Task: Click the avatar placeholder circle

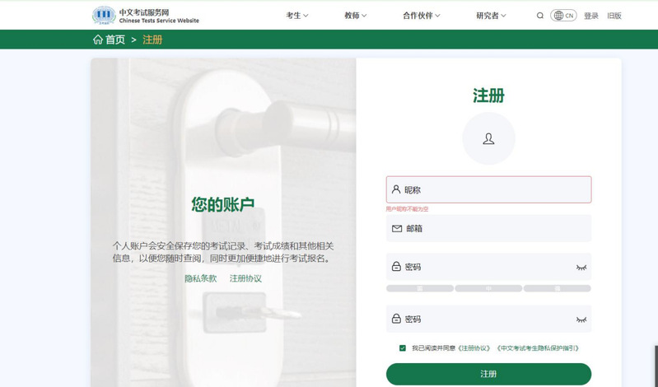Action: point(488,138)
